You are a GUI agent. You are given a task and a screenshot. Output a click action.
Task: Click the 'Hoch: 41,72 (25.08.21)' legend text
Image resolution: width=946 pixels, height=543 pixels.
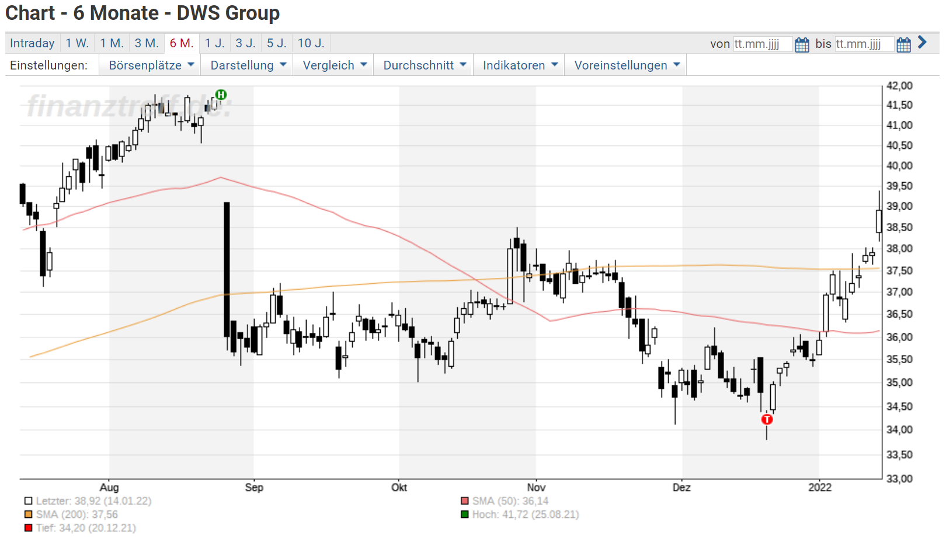(x=526, y=514)
